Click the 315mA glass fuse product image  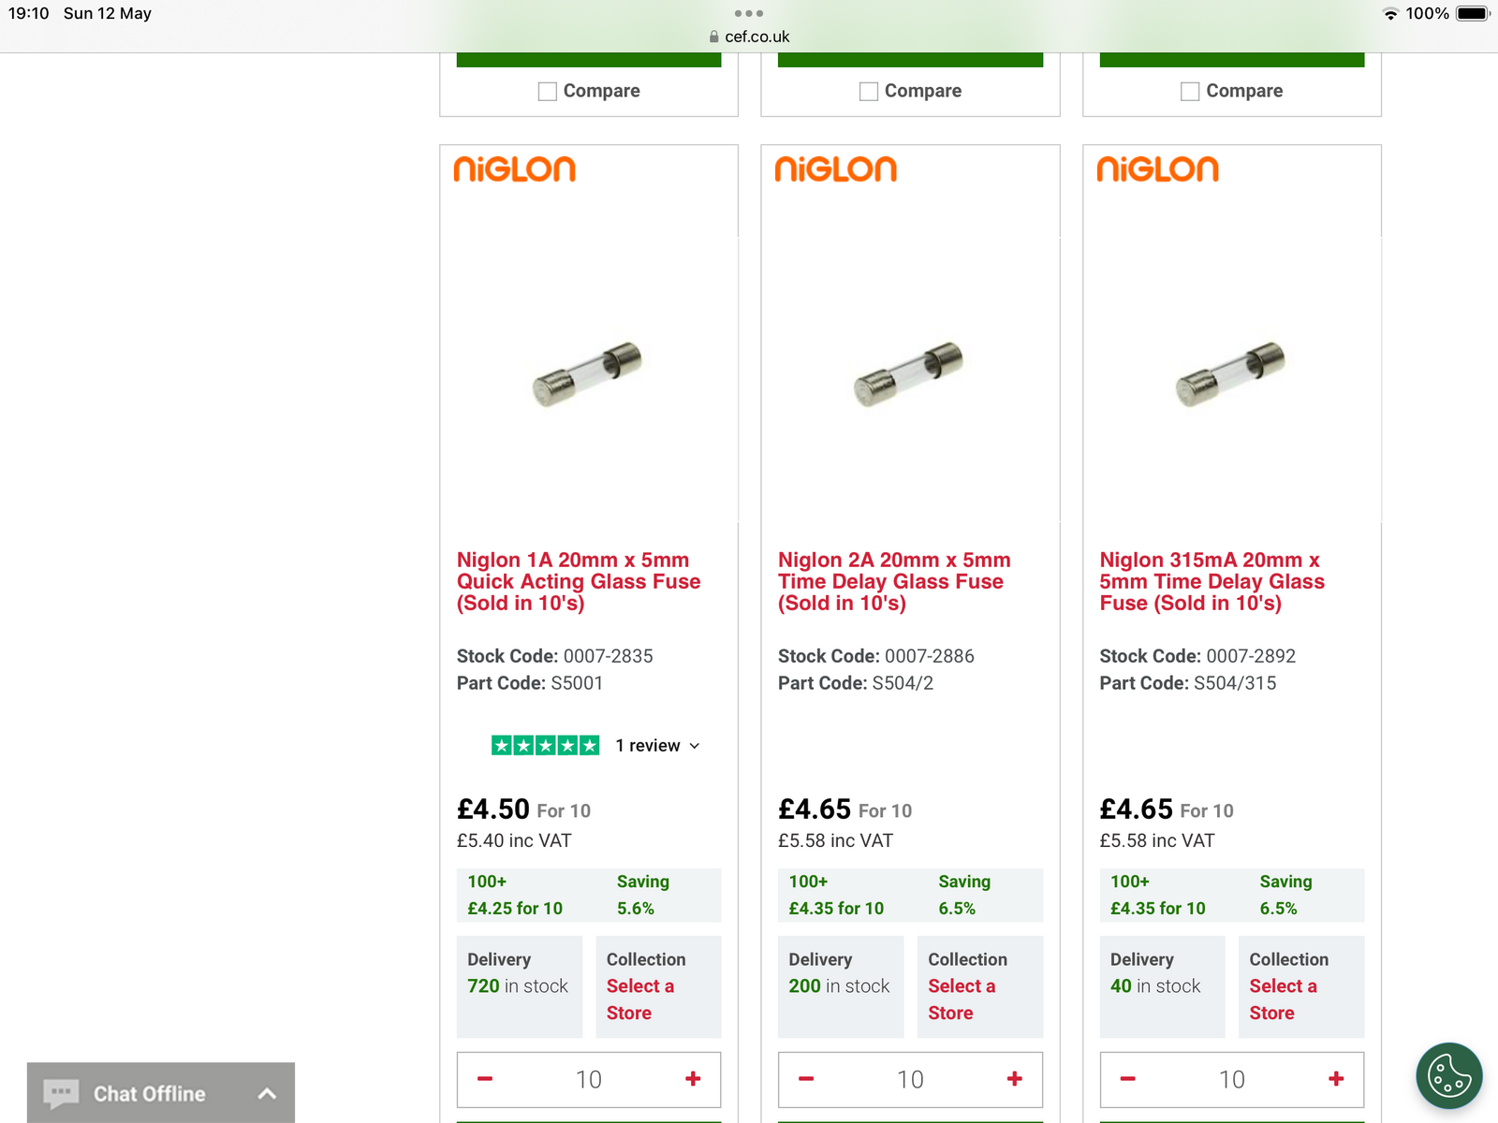1231,373
